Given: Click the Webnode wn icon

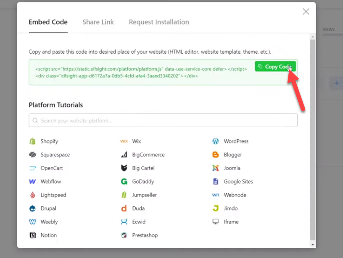Looking at the screenshot, I should [216, 195].
